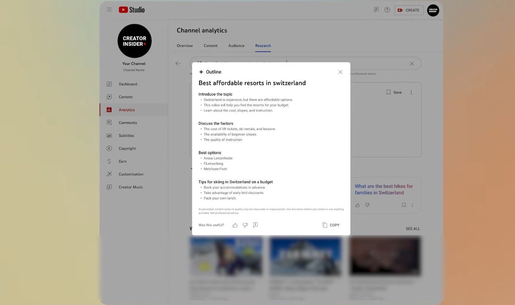
Task: Copy the generated outline
Action: (x=331, y=225)
